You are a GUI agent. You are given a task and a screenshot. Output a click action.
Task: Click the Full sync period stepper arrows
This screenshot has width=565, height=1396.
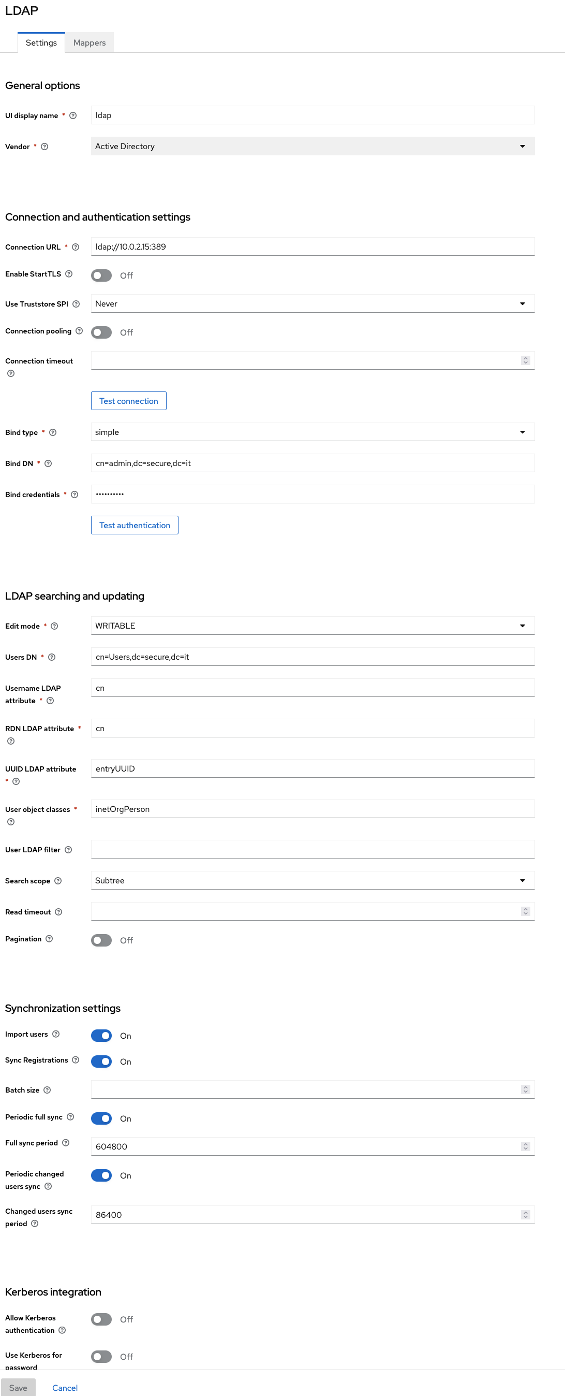click(525, 1146)
